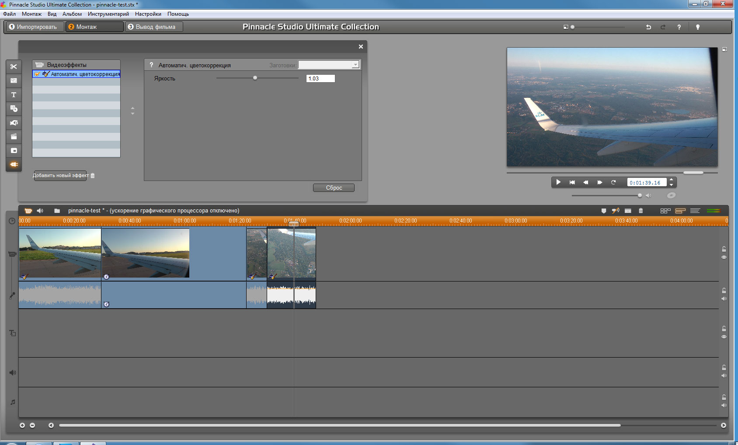Viewport: 738px width, 445px height.
Task: Open the Заготовки presets dropdown
Action: (x=355, y=65)
